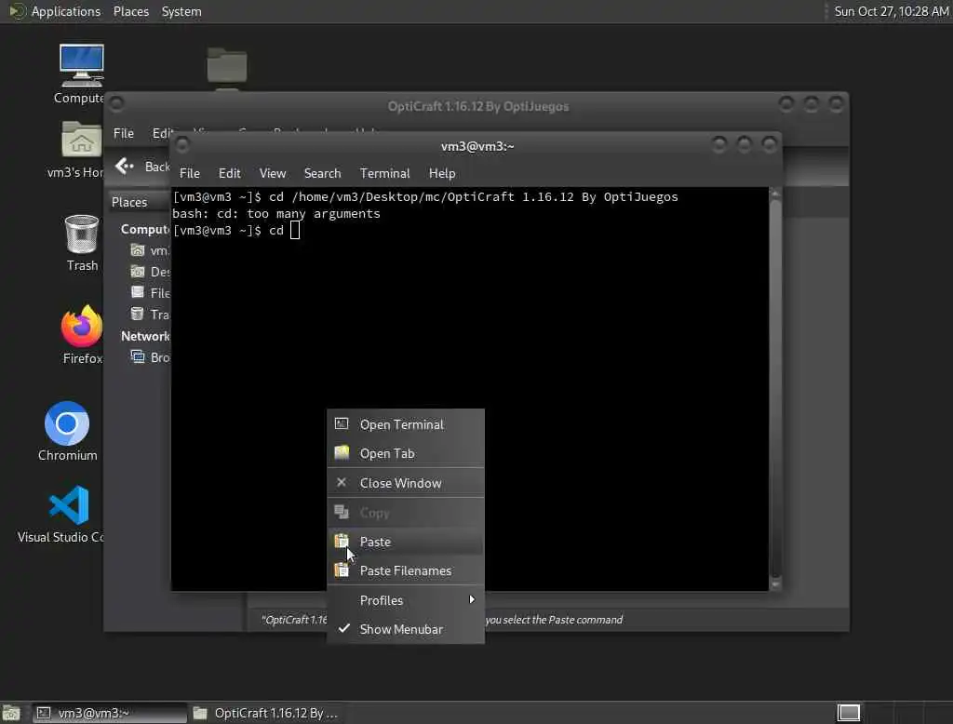Choose Close Window from context menu
The width and height of the screenshot is (953, 724).
tap(406, 483)
